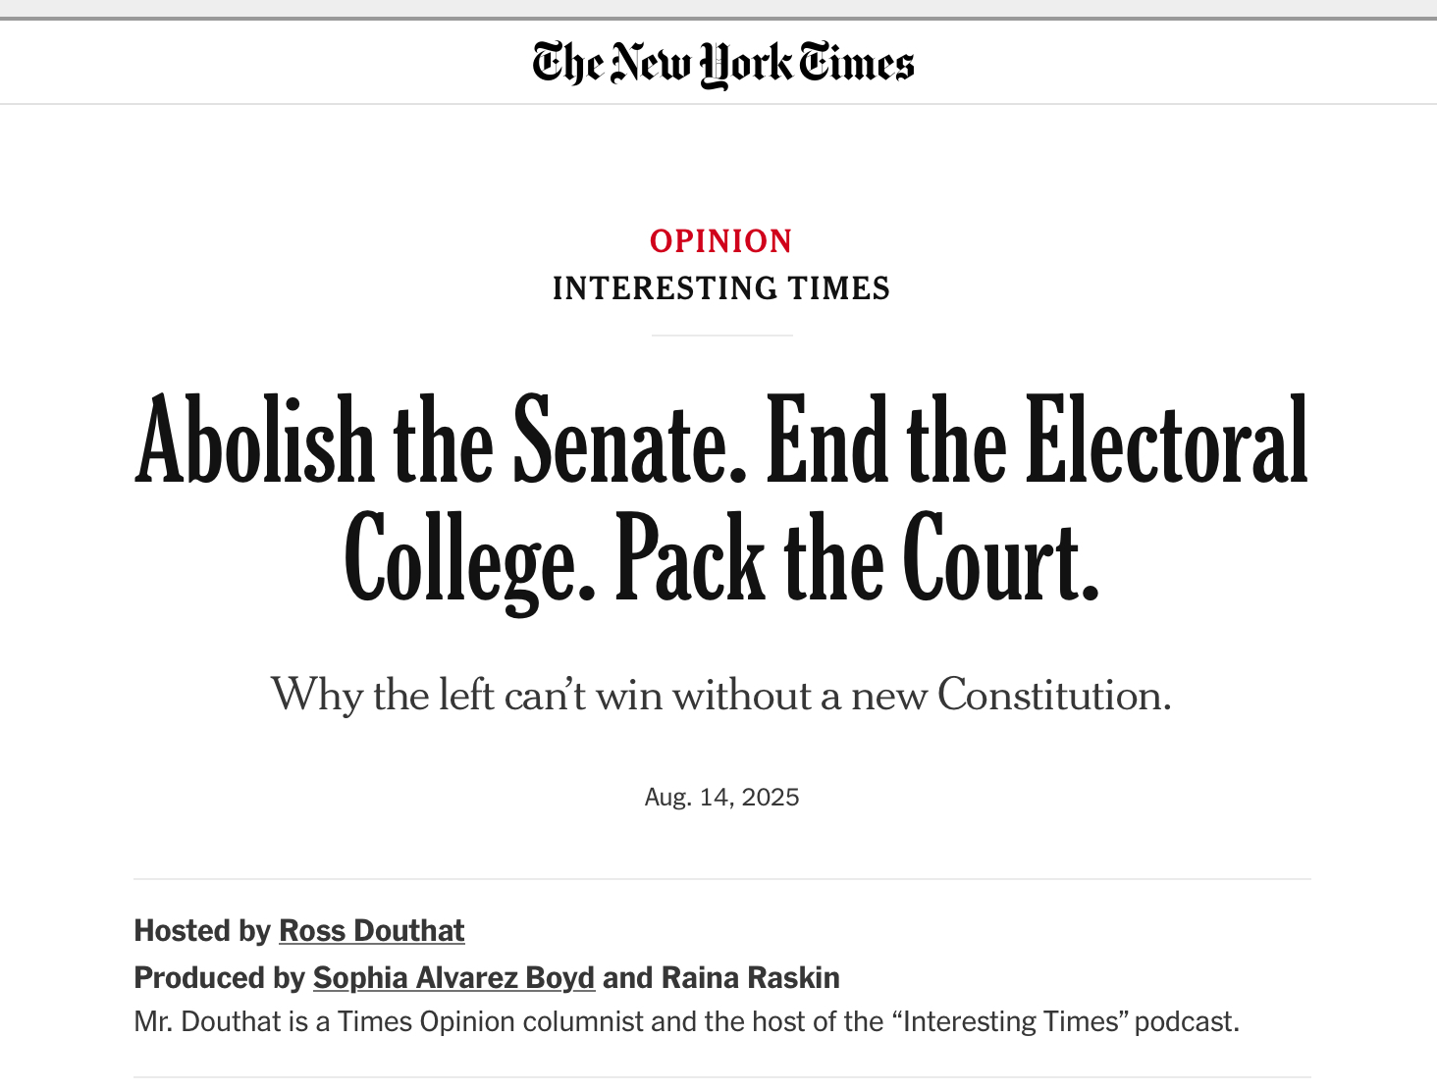
Task: Click the 'Produced by' label
Action: coord(220,977)
